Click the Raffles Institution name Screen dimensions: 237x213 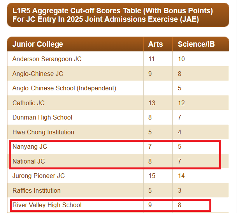pos(37,190)
